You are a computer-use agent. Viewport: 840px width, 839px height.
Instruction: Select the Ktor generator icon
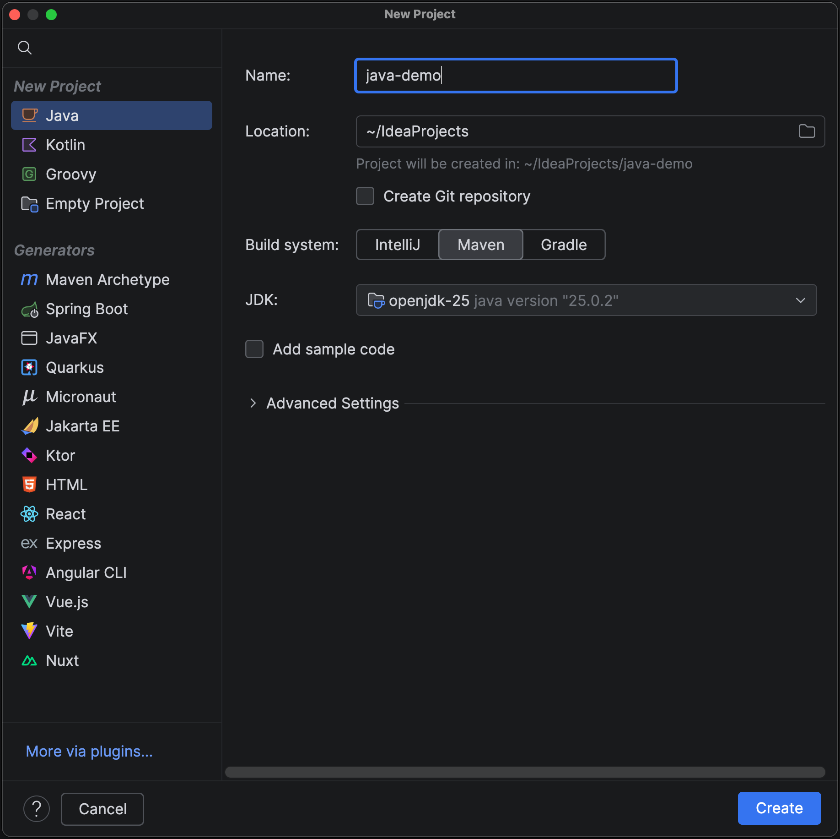click(29, 456)
